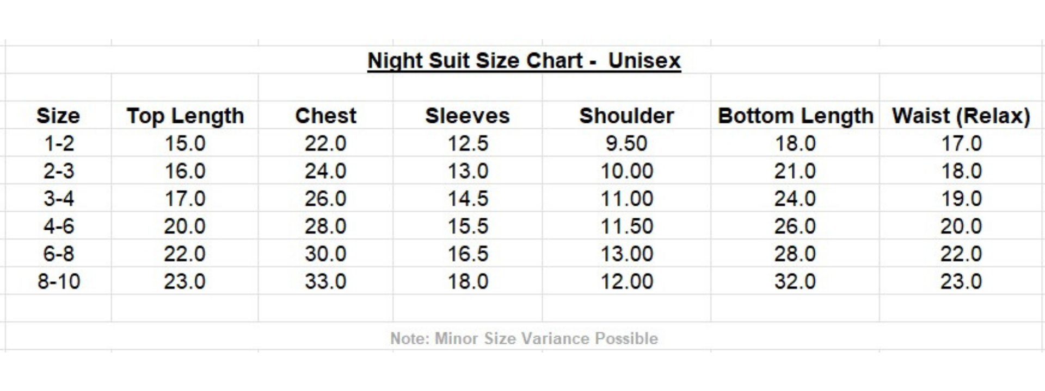Select the Chest header cell
This screenshot has width=1045, height=391.
325,116
